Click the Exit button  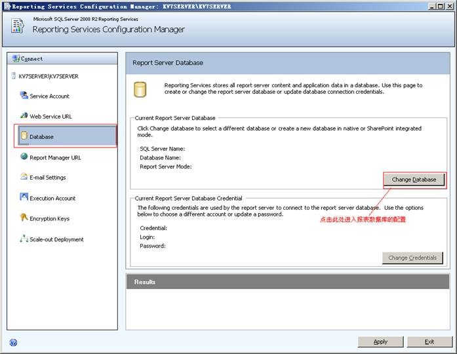[x=429, y=342]
